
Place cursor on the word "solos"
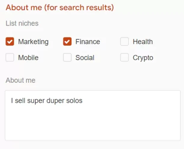[74, 101]
